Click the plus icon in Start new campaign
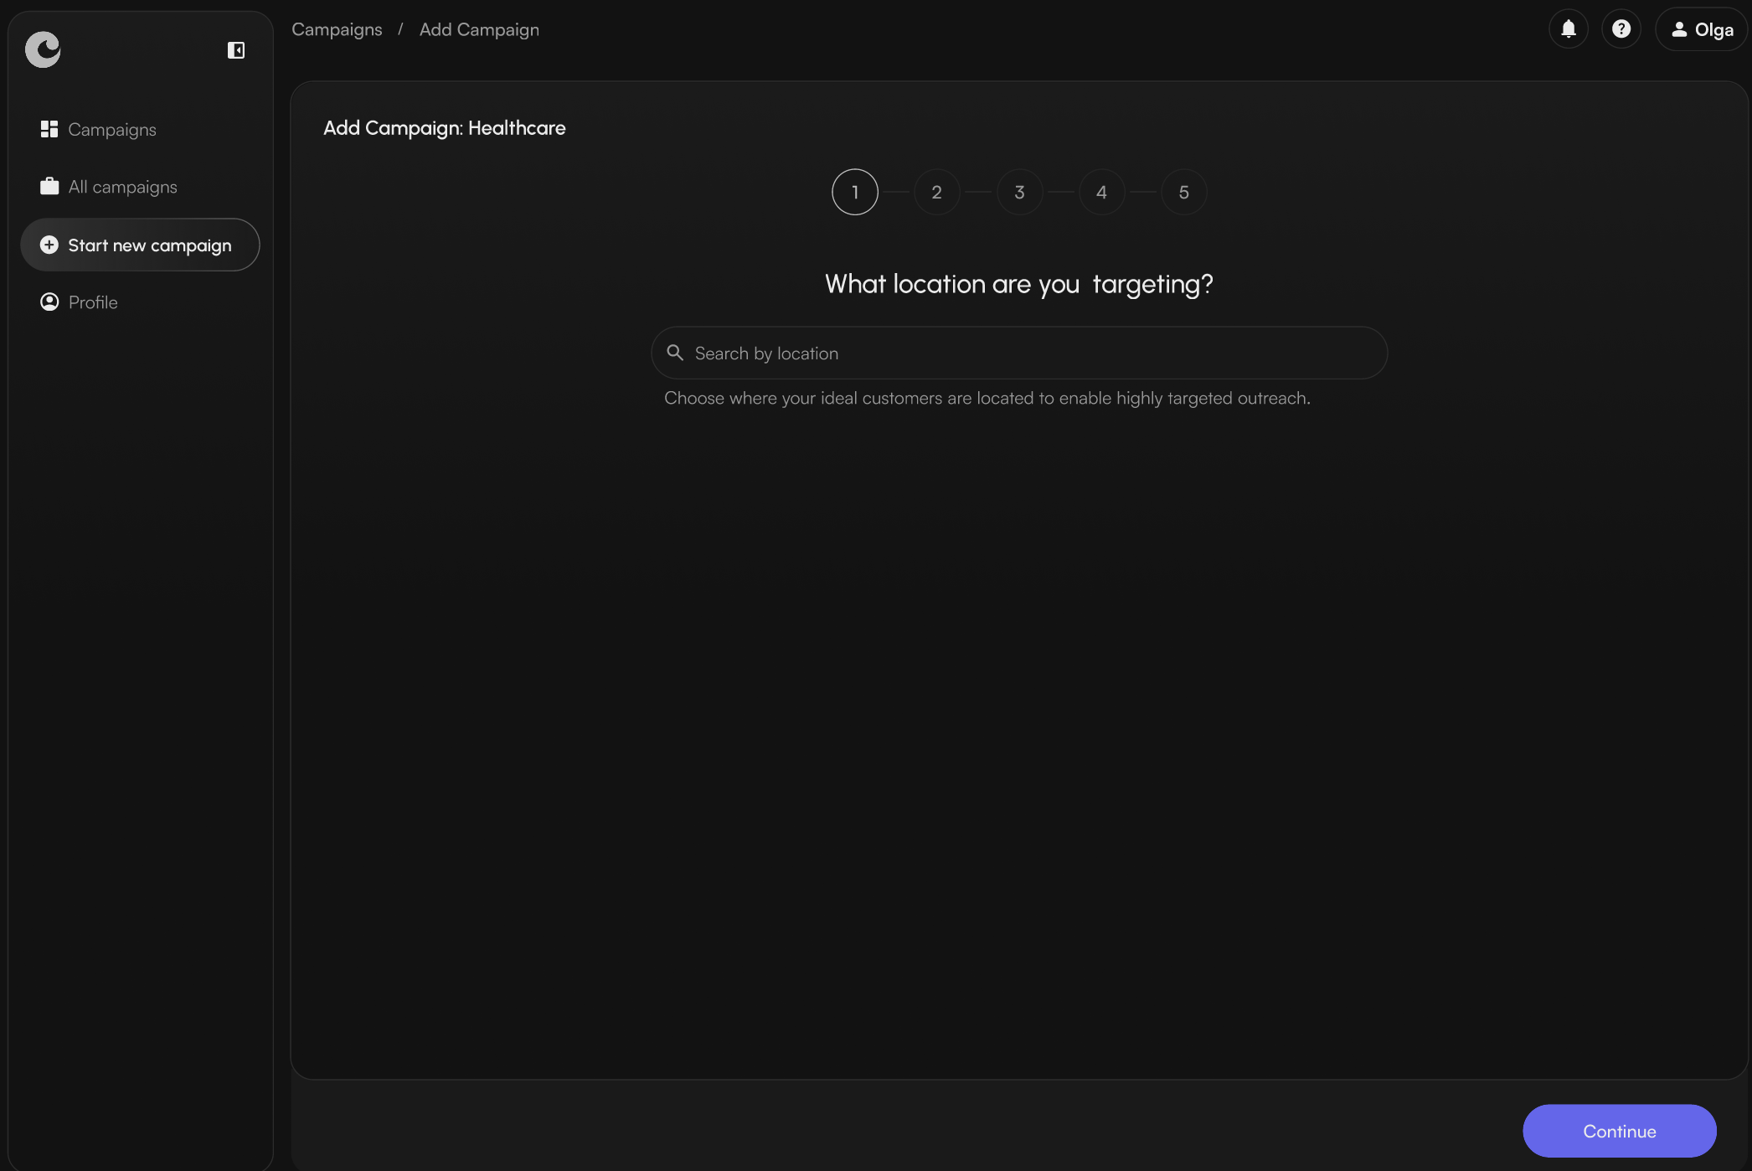1752x1171 pixels. tap(49, 245)
